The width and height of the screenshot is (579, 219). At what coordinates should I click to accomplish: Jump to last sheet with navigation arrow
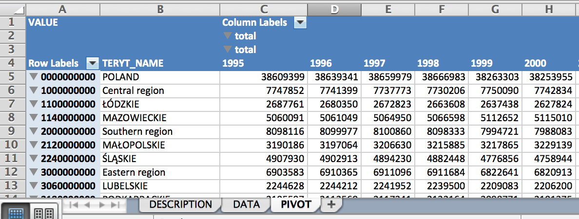[116, 205]
